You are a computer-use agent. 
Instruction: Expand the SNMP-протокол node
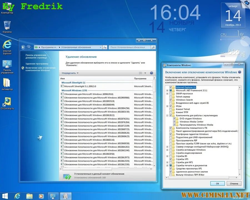tap(167, 94)
